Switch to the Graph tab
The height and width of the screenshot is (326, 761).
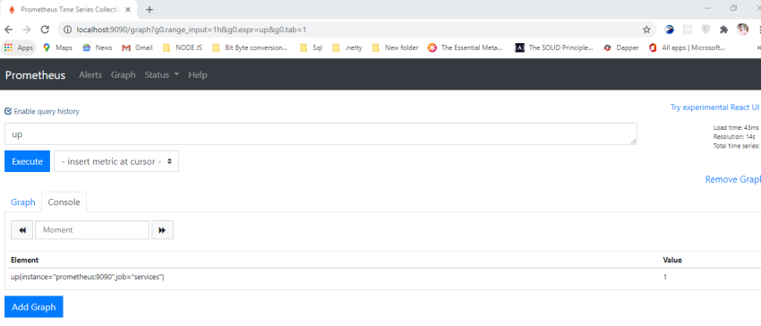tap(23, 202)
